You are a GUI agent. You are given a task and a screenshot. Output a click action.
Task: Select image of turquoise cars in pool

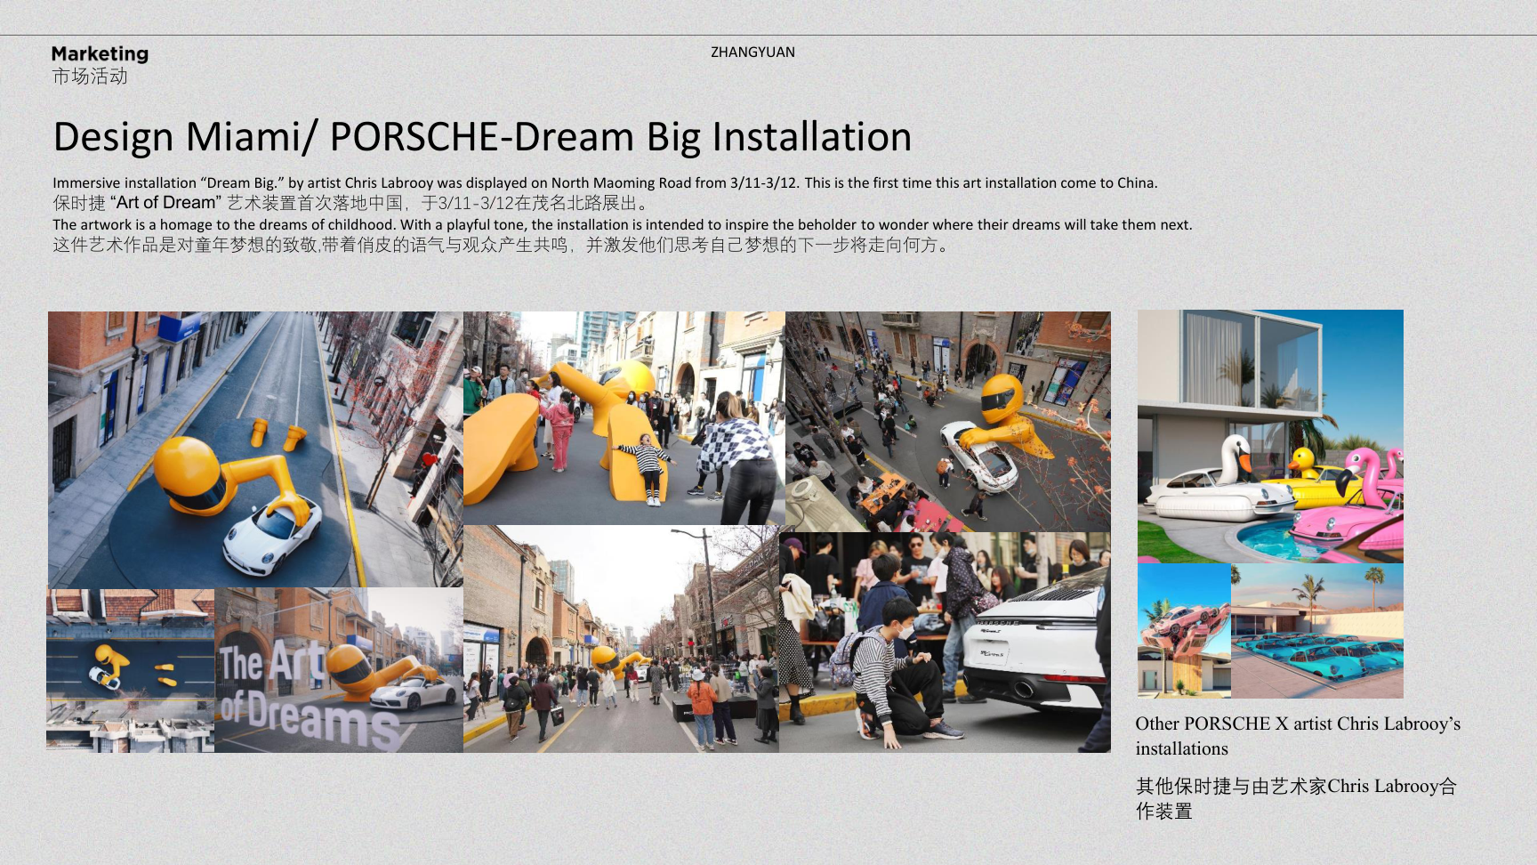click(1317, 630)
